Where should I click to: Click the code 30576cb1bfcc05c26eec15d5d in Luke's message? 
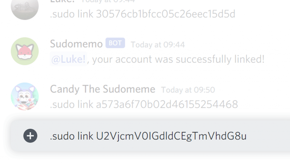166,14
